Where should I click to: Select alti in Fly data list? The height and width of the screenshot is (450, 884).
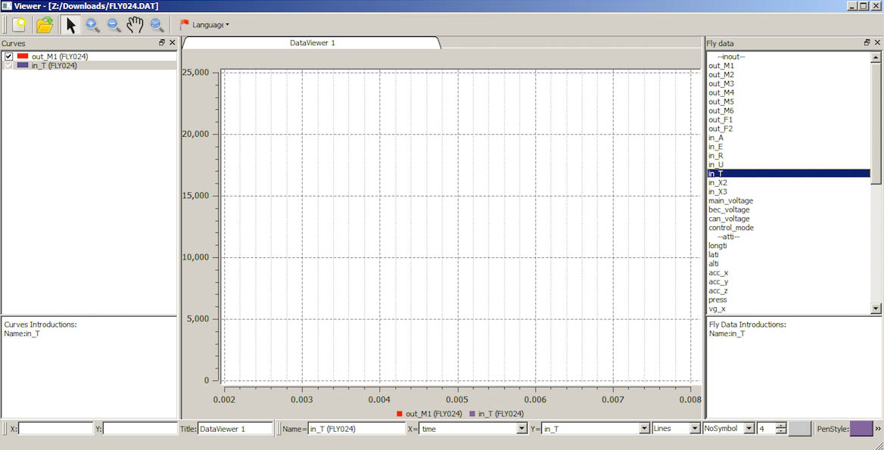click(x=789, y=264)
